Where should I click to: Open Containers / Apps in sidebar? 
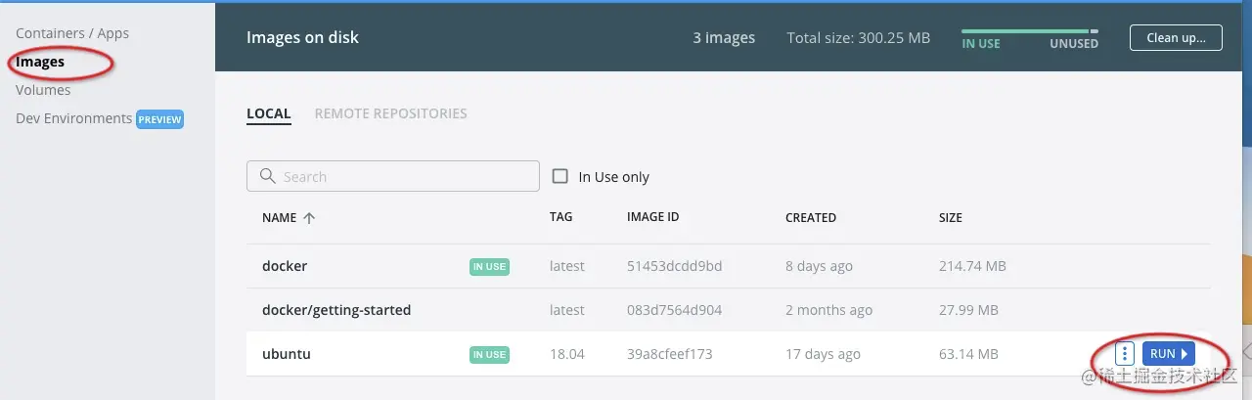[72, 33]
